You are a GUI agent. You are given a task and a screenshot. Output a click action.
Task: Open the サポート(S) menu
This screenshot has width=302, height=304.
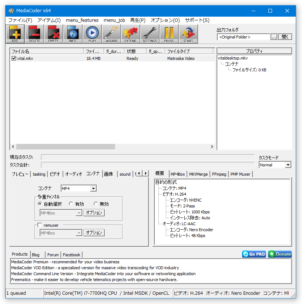[x=197, y=20]
